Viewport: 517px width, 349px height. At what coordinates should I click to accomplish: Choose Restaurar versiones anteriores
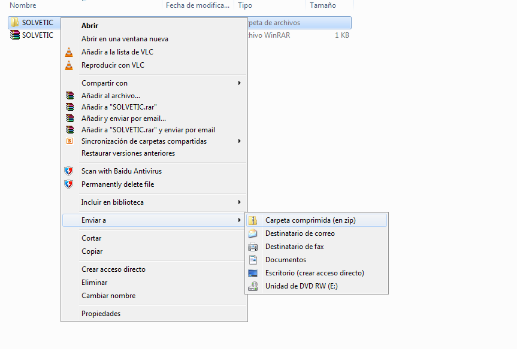[x=155, y=153]
